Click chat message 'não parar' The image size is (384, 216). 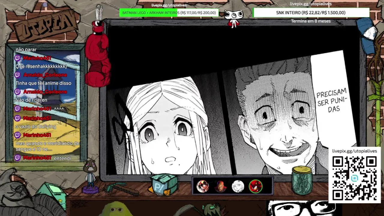coord(26,49)
